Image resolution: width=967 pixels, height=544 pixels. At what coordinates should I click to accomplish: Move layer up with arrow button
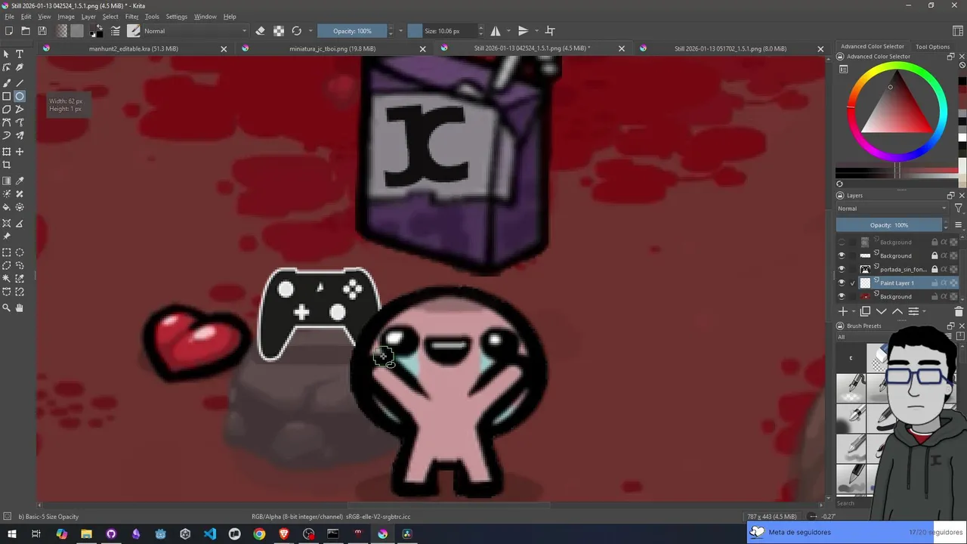(897, 311)
